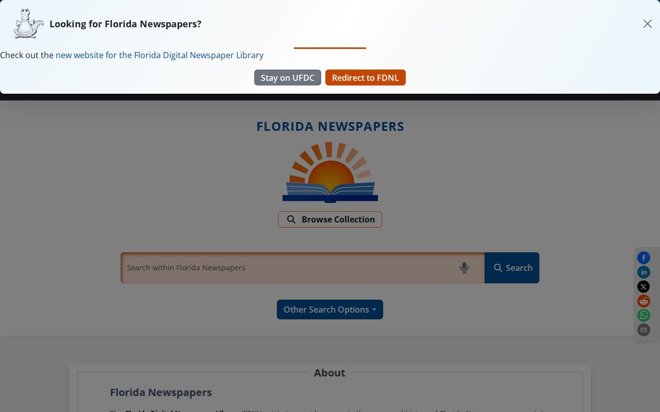Close the Florida Newspapers popup banner
Image resolution: width=660 pixels, height=412 pixels.
(648, 24)
